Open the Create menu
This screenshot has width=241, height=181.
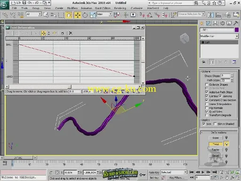tap(59, 8)
